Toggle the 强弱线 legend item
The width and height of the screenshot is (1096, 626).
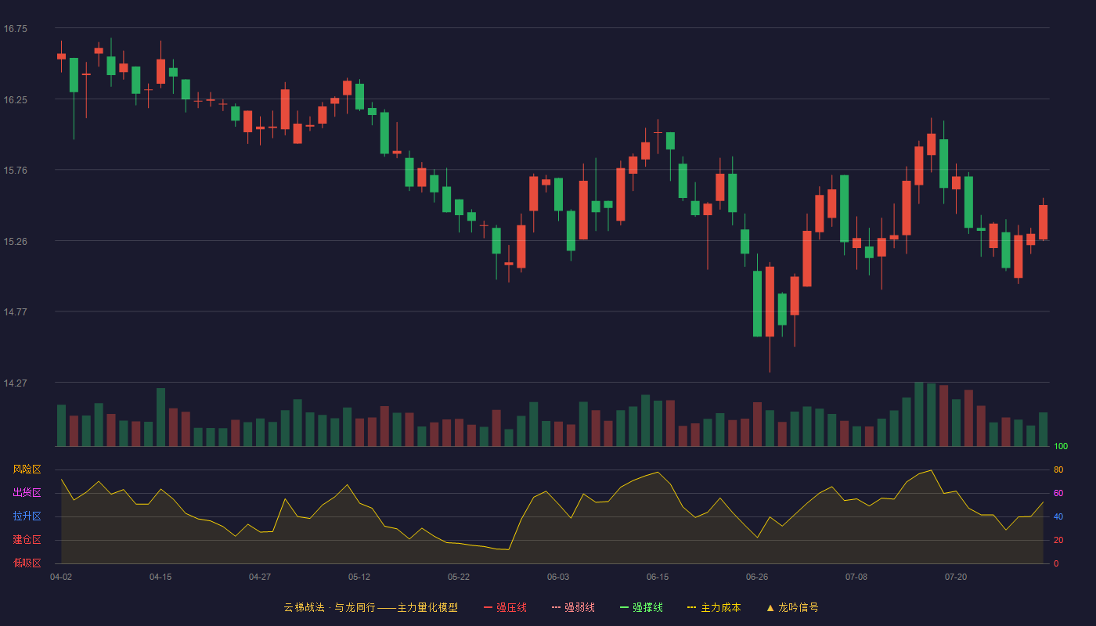pos(573,607)
